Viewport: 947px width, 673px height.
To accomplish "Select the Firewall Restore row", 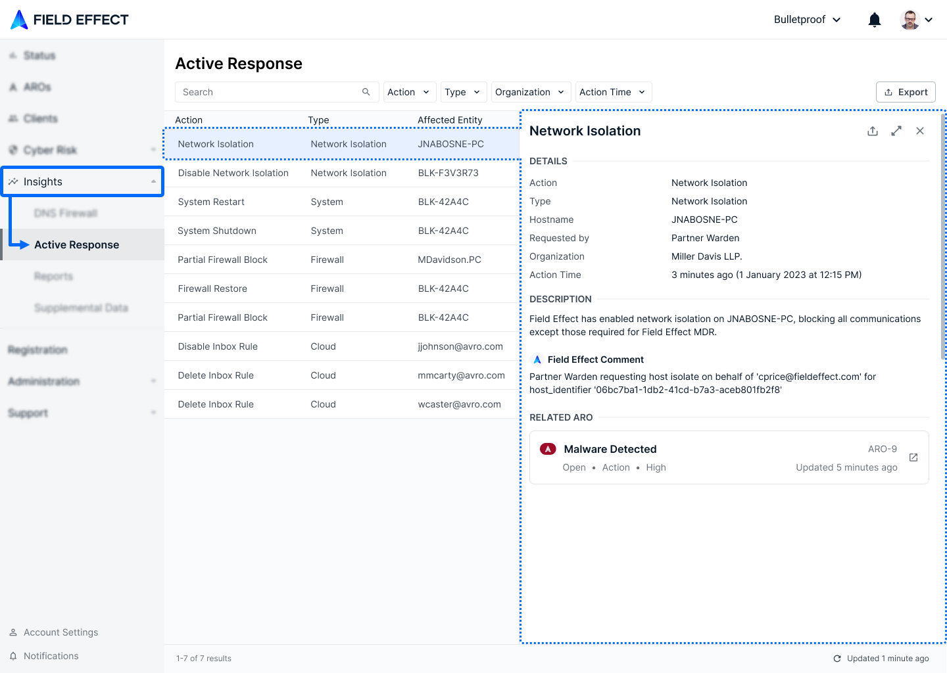I will click(342, 289).
